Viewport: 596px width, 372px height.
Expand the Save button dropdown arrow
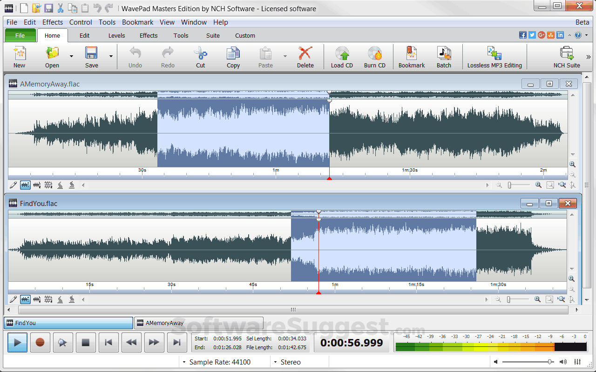pos(111,57)
